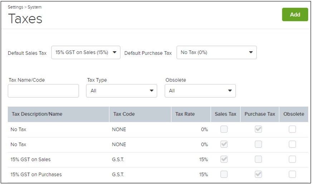Sort by Tax Code column header
The height and width of the screenshot is (184, 312).
[124, 114]
